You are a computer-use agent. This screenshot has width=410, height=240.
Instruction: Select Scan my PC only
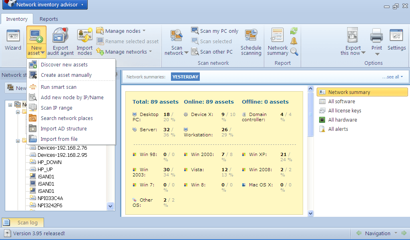(x=215, y=30)
